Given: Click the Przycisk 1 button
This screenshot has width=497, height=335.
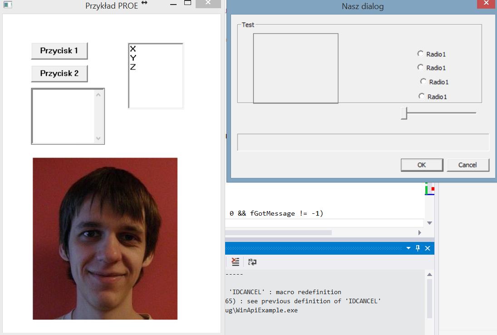Looking at the screenshot, I should pyautogui.click(x=59, y=51).
